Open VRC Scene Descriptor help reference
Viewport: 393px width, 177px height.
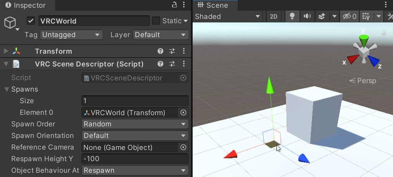coord(160,64)
